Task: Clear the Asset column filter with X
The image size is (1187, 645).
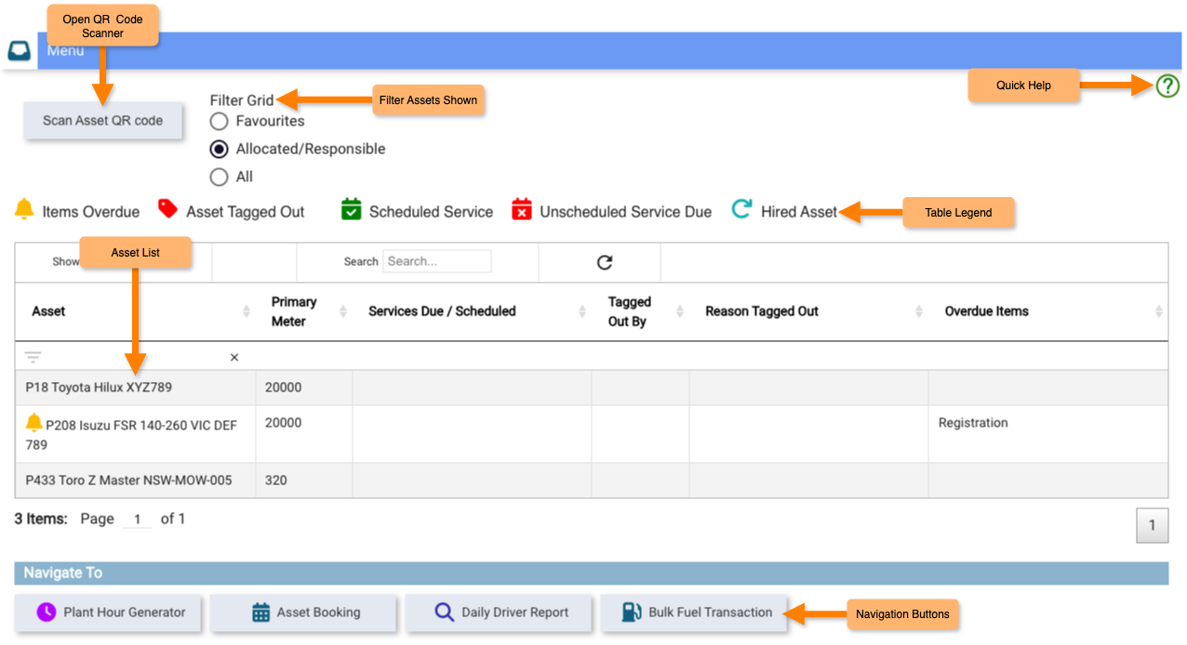Action: pyautogui.click(x=234, y=357)
